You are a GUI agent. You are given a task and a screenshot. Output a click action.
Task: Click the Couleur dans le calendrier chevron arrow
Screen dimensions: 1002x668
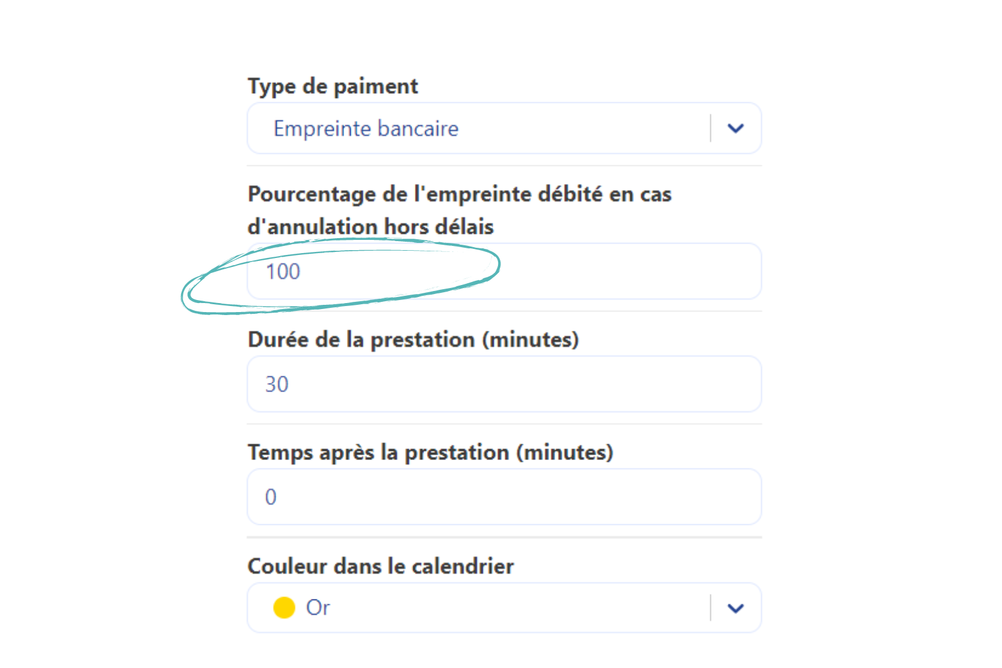tap(735, 608)
